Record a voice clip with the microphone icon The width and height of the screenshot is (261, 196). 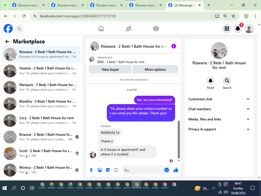click(91, 170)
